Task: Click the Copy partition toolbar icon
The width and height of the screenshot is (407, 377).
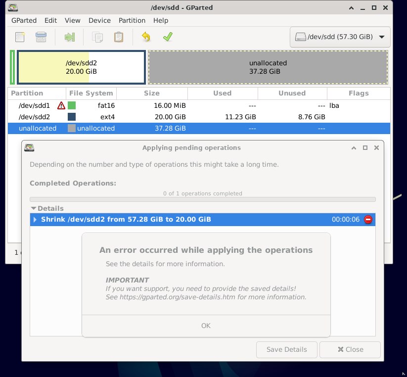Action: click(x=98, y=37)
